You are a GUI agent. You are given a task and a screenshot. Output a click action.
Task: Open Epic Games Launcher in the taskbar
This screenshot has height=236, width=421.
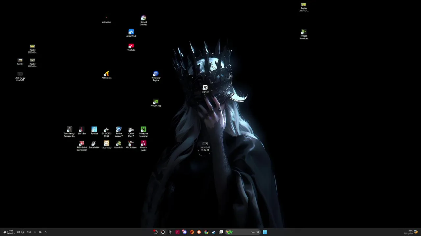tap(170, 232)
